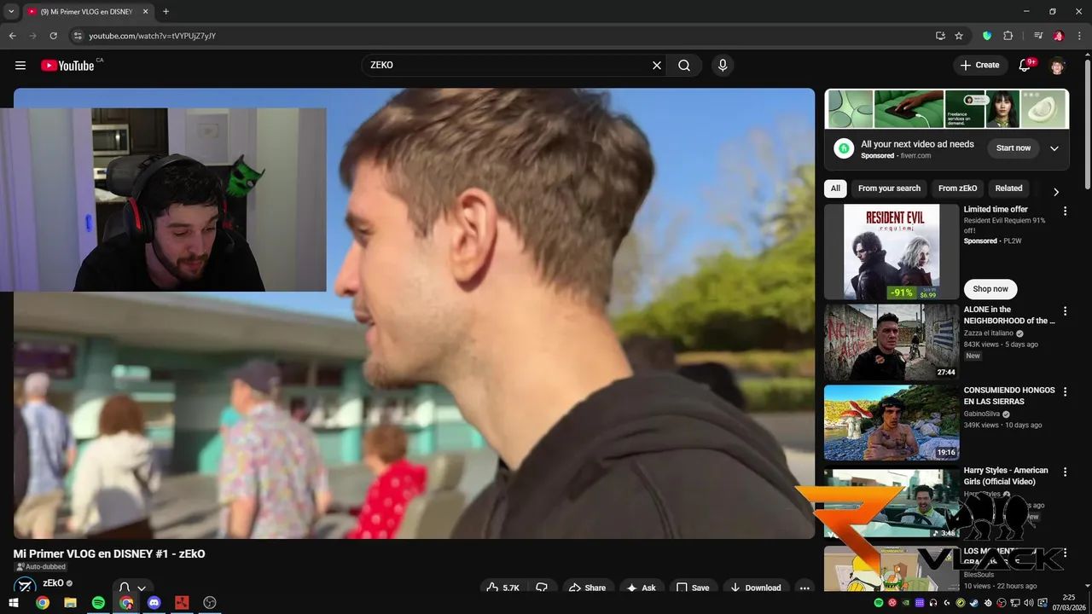
Task: Click Zazza el Italiano channel name
Action: [x=988, y=333]
